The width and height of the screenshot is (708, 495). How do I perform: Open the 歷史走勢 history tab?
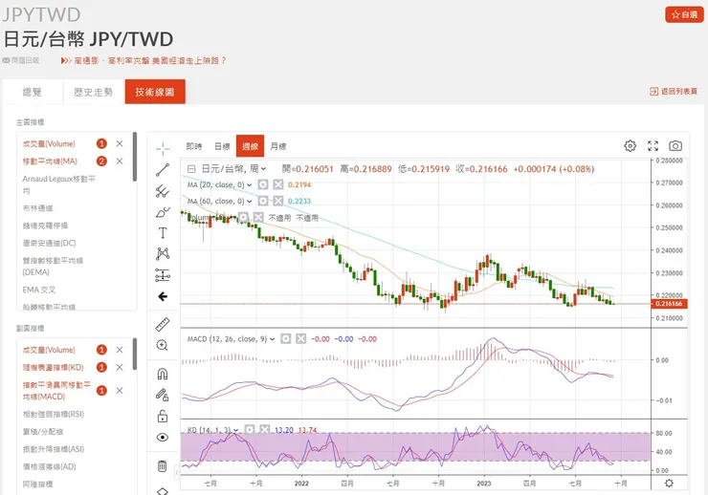(94, 92)
